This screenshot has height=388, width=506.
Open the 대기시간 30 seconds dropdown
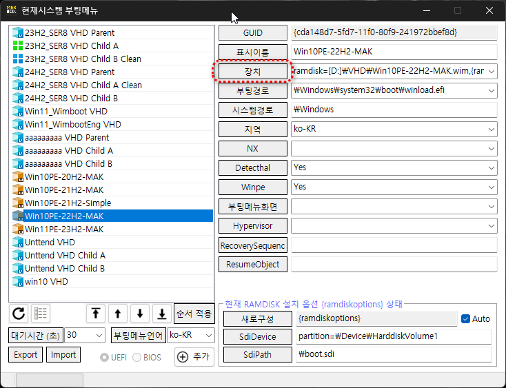(x=99, y=336)
